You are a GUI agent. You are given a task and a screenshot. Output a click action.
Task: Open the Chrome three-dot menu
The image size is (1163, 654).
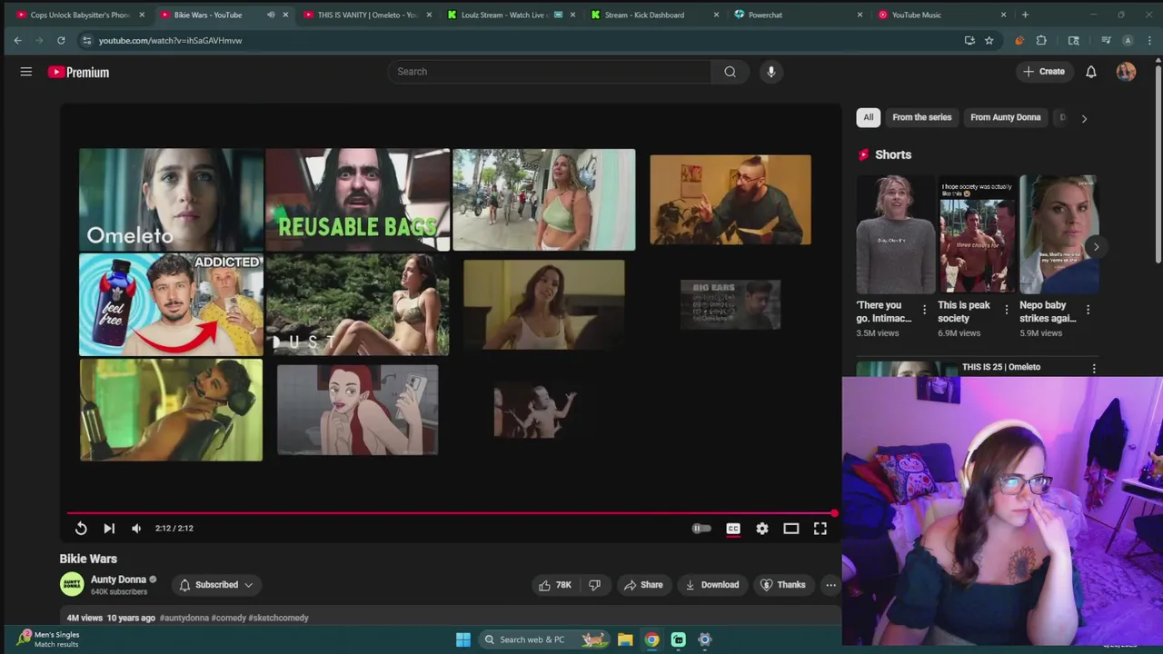[1149, 40]
